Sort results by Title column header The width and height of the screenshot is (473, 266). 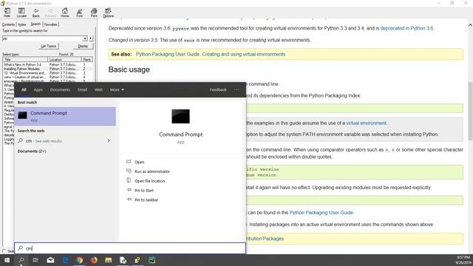click(x=25, y=60)
